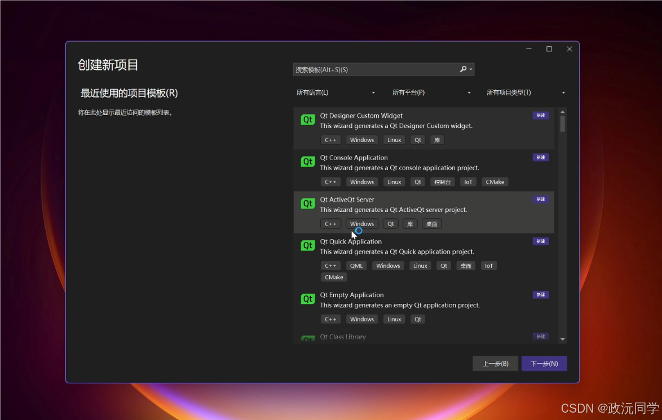The height and width of the screenshot is (420, 662).
Task: Click the template list scrollbar thumb
Action: [x=562, y=124]
